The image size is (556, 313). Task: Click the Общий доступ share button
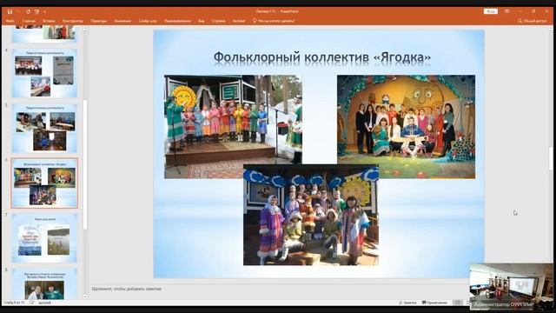tap(532, 21)
